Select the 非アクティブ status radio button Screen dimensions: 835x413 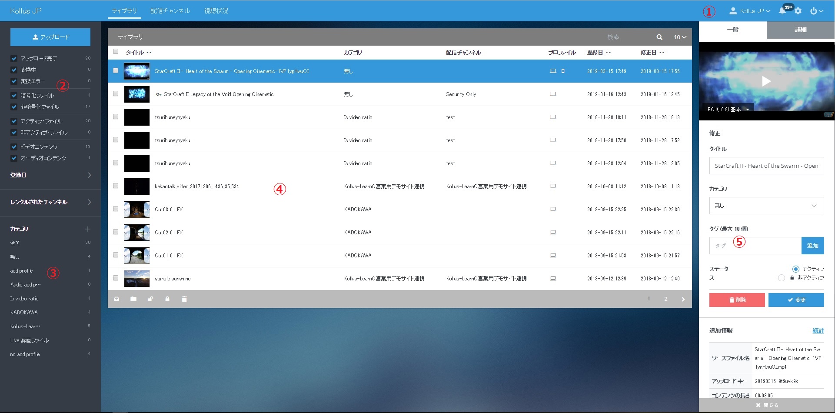pyautogui.click(x=782, y=278)
